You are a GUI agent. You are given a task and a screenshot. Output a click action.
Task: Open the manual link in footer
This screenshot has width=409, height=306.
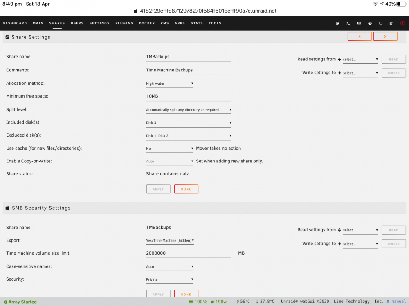(x=396, y=302)
